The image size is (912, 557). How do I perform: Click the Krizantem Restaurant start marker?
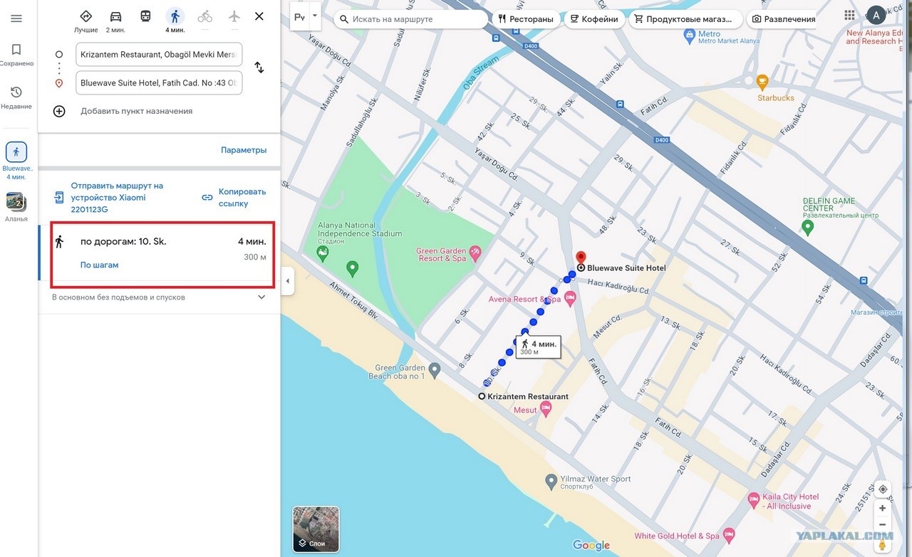click(482, 396)
